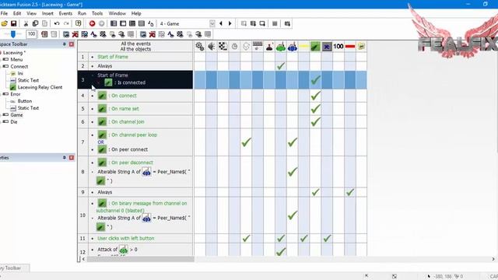The width and height of the screenshot is (498, 280).
Task: Save the application with floppy icon
Action: (x=14, y=24)
